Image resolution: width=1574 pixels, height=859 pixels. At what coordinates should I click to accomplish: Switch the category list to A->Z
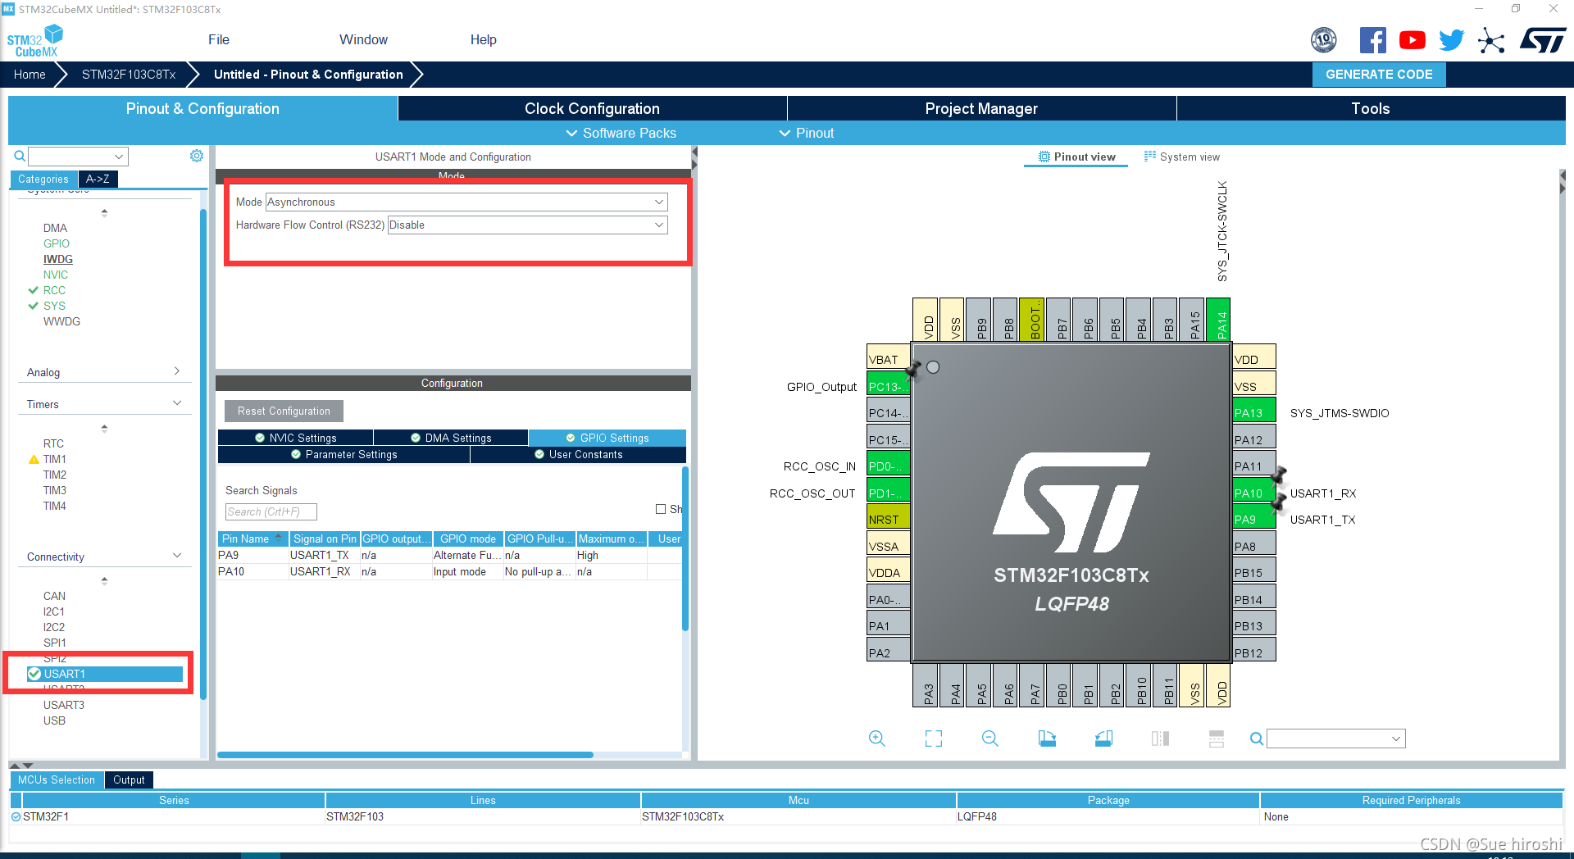coord(98,179)
